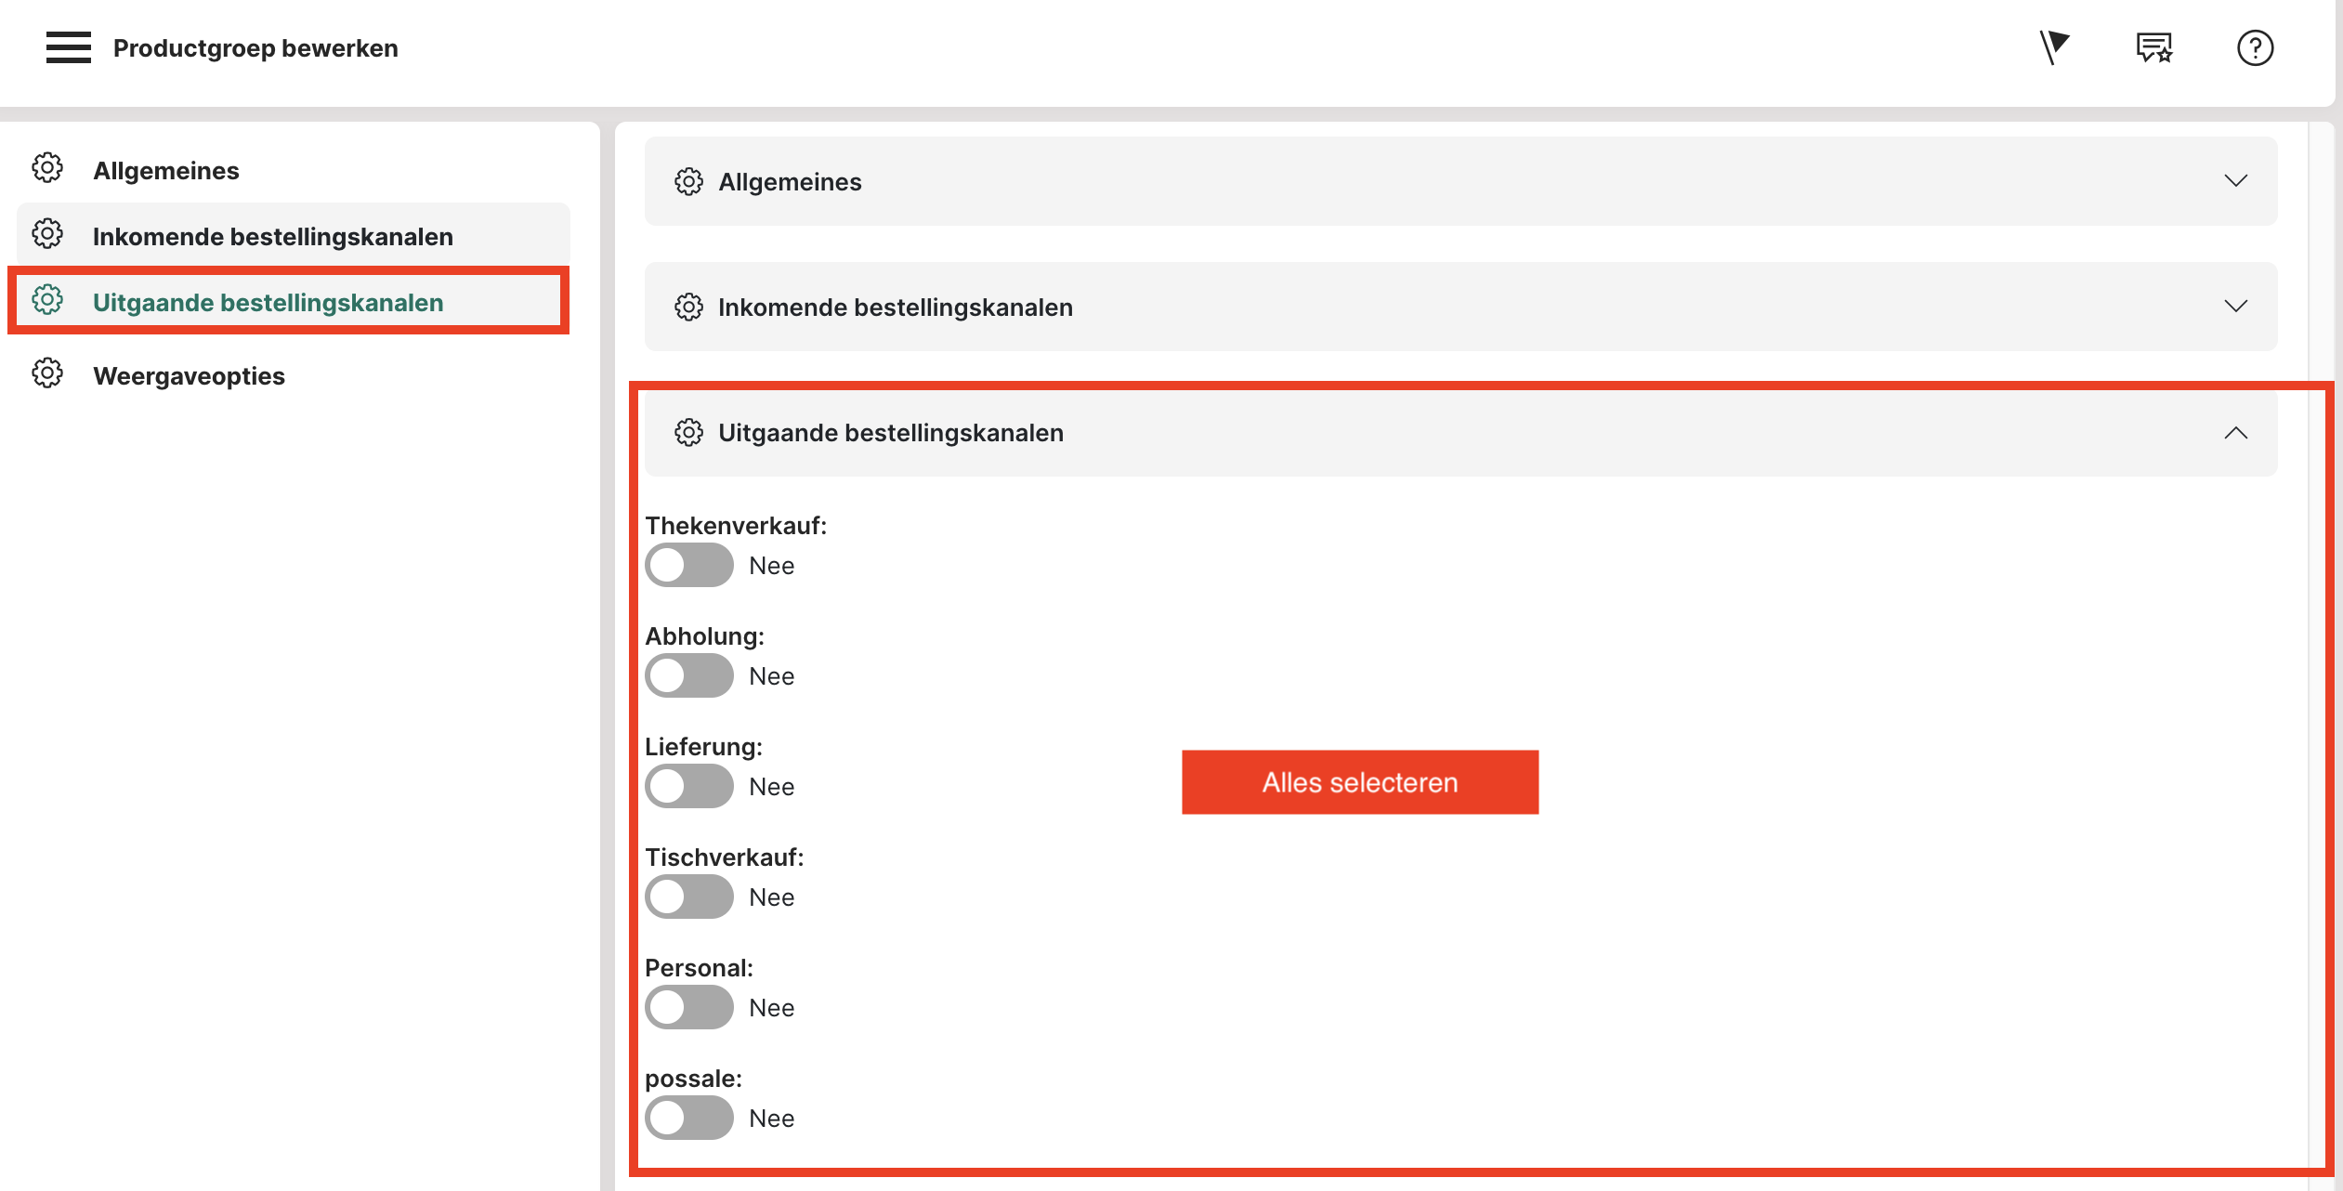This screenshot has height=1191, width=2343.
Task: Toggle the Abholung switch on
Action: [689, 676]
